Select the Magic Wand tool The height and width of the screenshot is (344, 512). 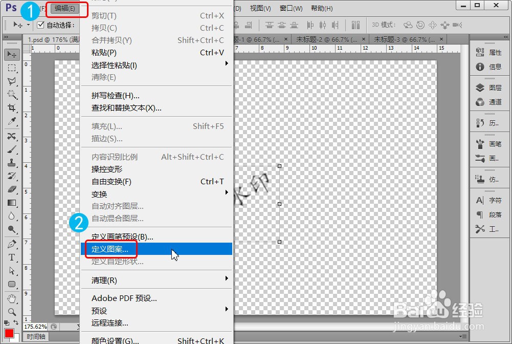12,95
